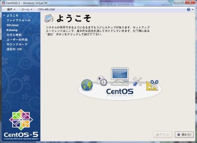Click the welcome description paragraph

point(98,31)
